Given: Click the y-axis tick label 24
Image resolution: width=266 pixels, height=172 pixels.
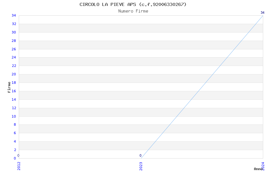Looking at the screenshot, I should (x=14, y=57).
